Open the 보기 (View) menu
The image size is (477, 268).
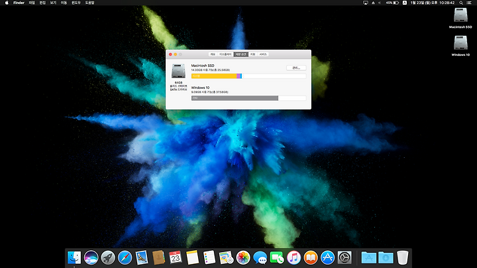[x=53, y=3]
